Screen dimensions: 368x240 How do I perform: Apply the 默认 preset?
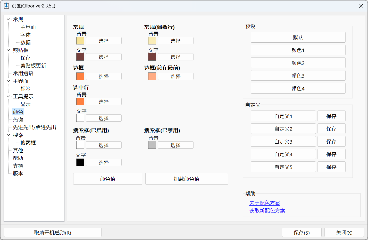click(298, 37)
